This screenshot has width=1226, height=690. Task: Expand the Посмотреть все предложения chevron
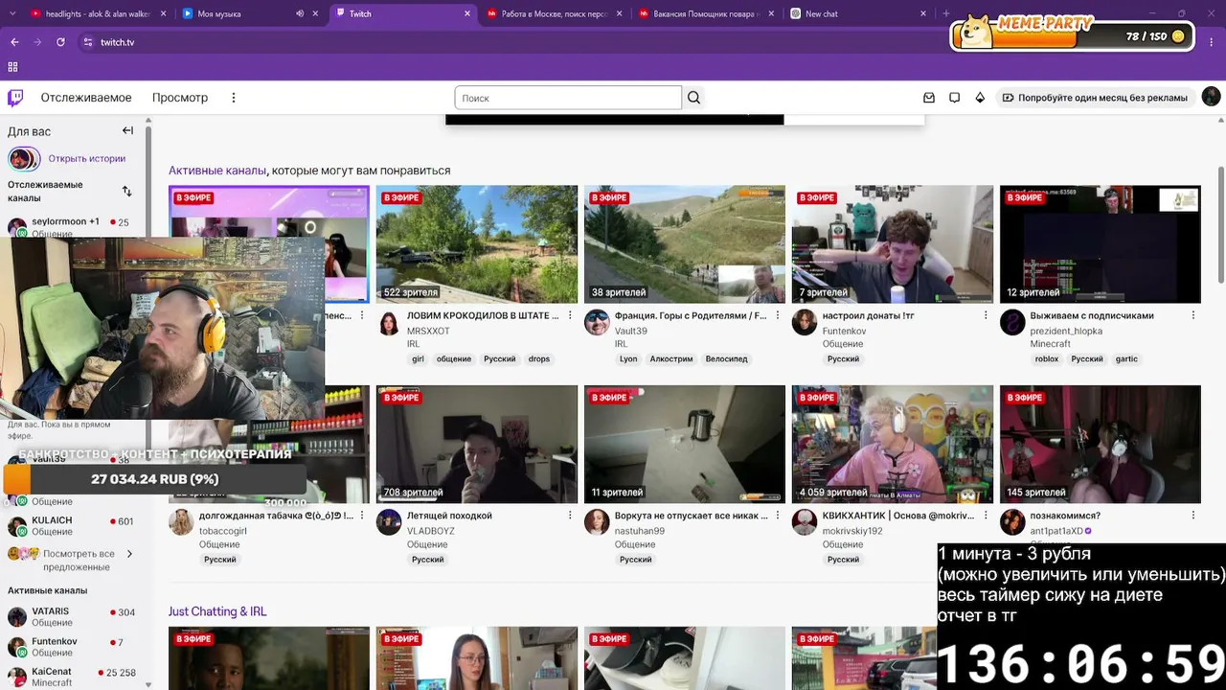129,554
